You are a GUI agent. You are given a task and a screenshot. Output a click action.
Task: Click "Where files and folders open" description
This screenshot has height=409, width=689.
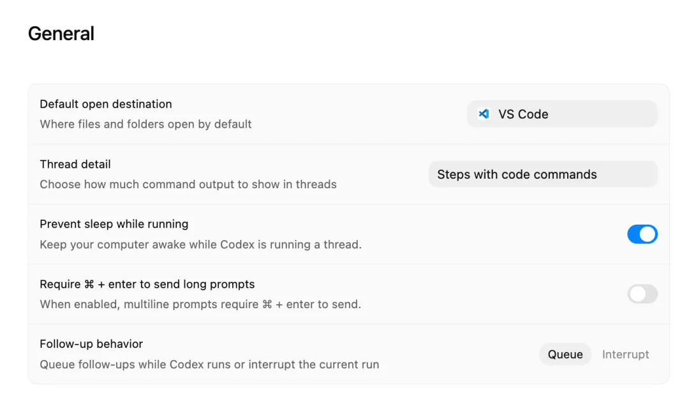click(145, 124)
